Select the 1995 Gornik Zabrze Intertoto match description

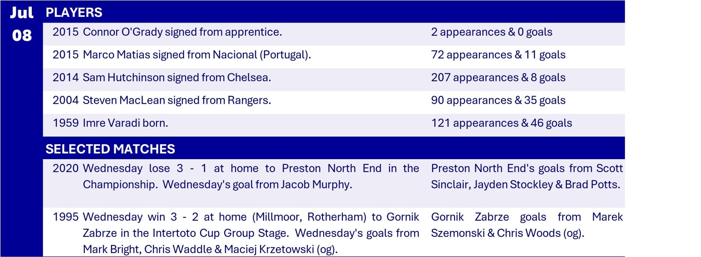251,233
